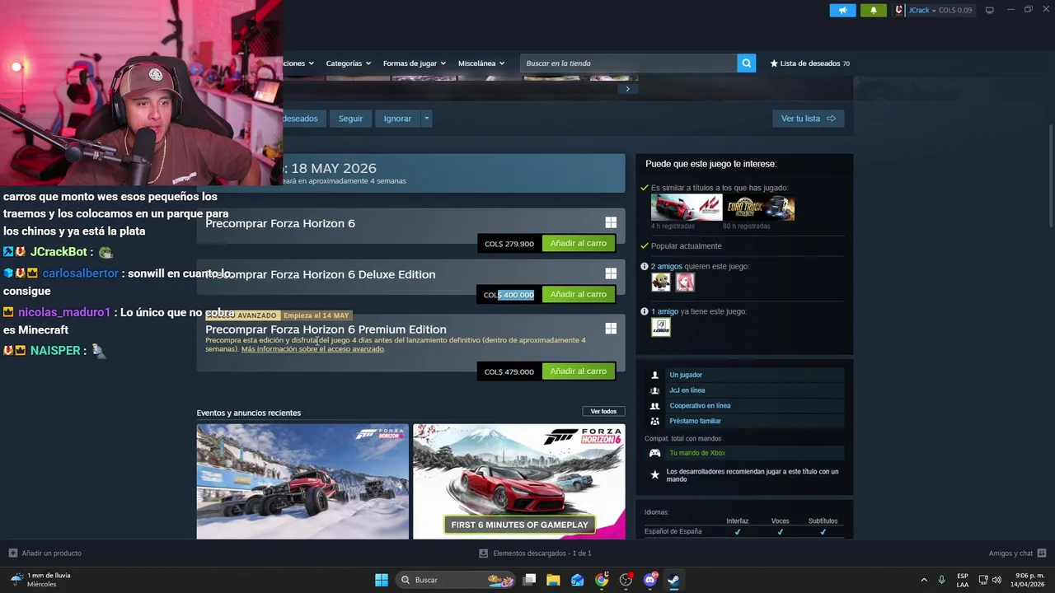Open pink friend avatar wanting this game

click(685, 282)
